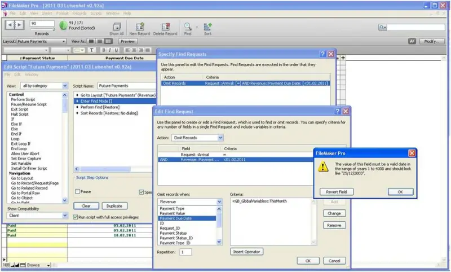Click the Script Name input field
Image resolution: width=451 pixels, height=272 pixels.
pyautogui.click(x=127, y=86)
